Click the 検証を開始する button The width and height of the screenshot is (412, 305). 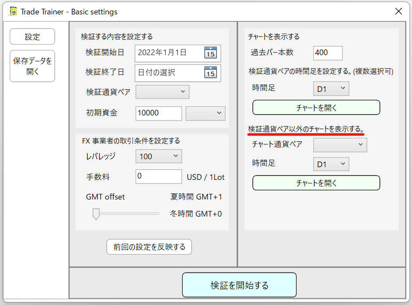239,285
